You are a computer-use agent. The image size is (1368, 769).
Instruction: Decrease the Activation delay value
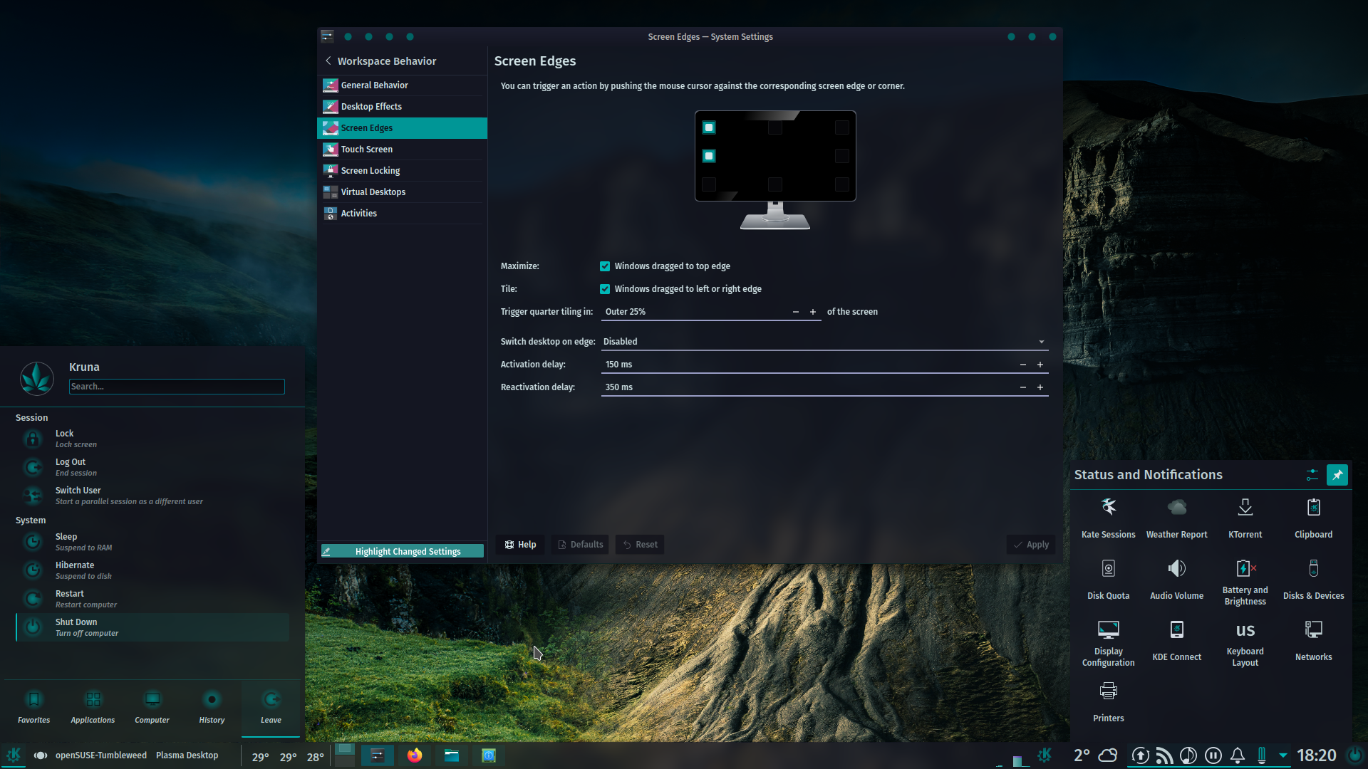click(x=1023, y=365)
